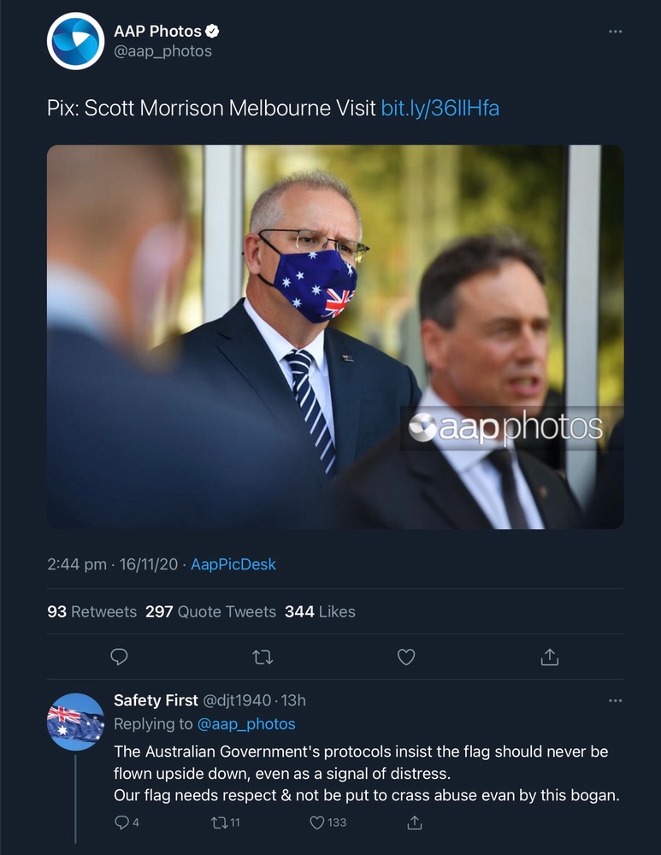The image size is (661, 855).
Task: Open the bit.ly/36IlHfa link
Action: pos(440,109)
